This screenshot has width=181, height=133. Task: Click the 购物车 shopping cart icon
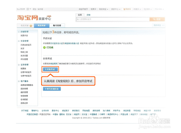(x=124, y=9)
